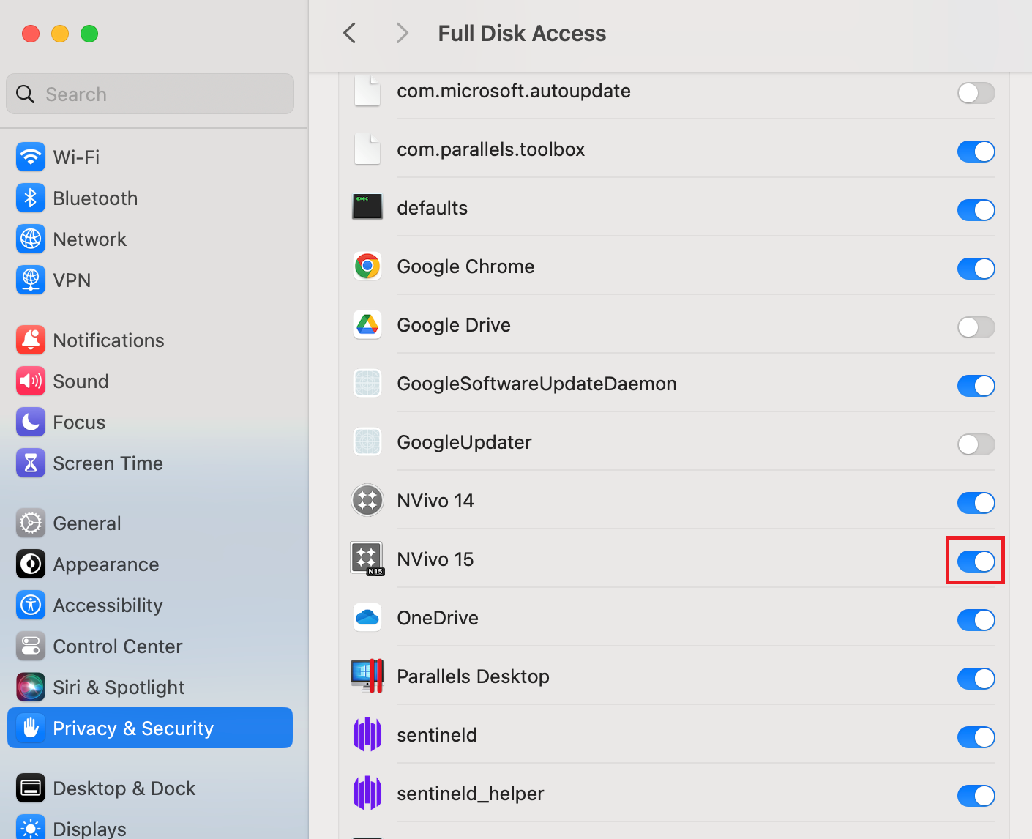Click the OneDrive cloud icon
Screen dimensions: 1032x839
(x=367, y=617)
